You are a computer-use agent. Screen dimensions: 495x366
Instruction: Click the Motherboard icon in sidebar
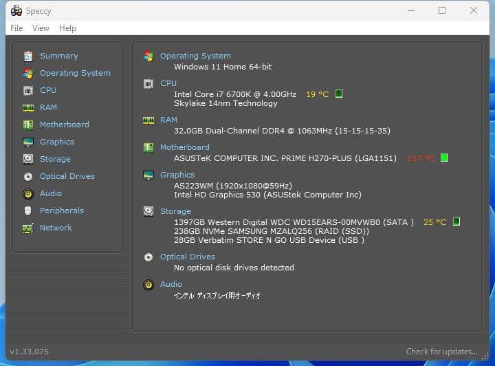28,125
